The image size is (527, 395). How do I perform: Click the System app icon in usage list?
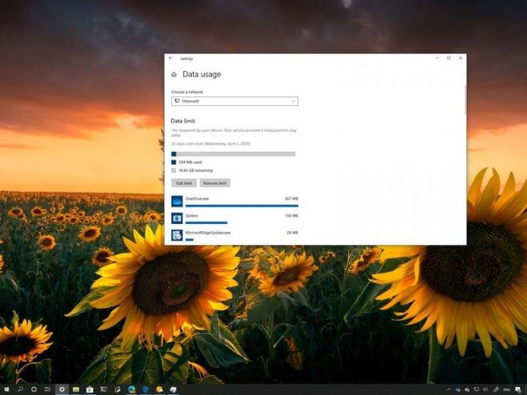coord(177,218)
